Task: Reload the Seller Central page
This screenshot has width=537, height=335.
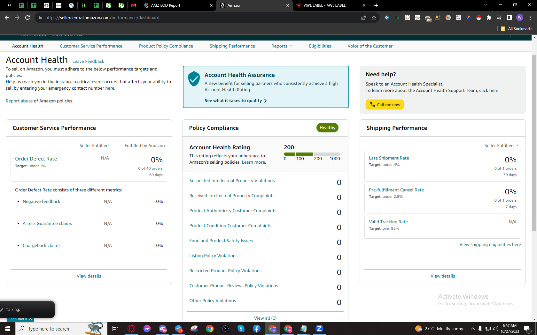Action: (27, 18)
